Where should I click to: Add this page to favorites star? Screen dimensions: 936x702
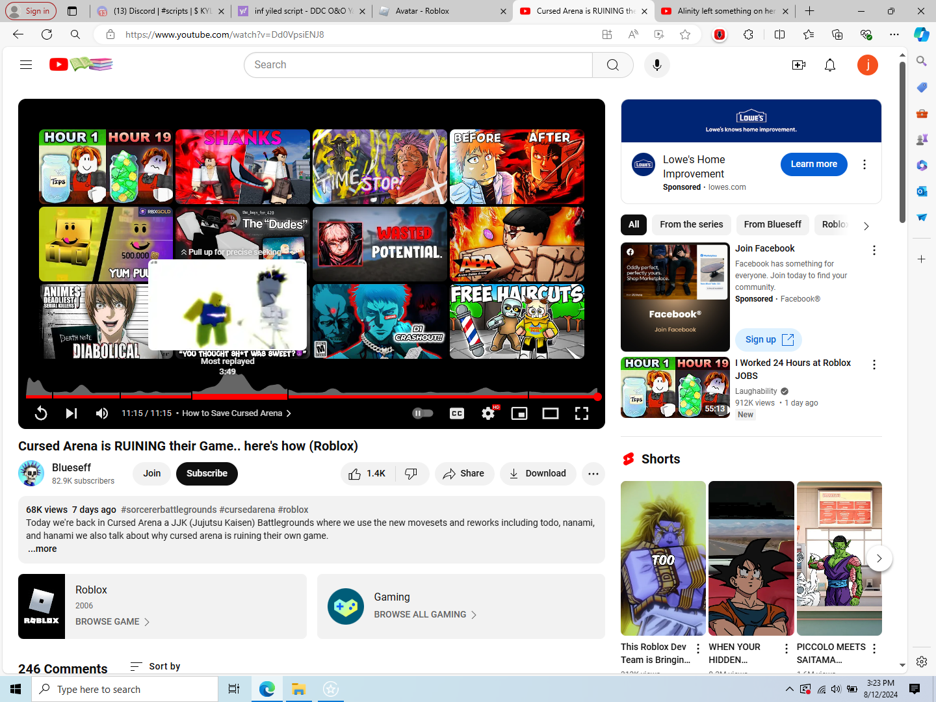(685, 34)
